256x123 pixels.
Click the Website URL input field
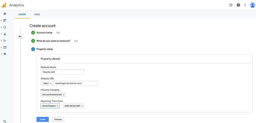(x=76, y=83)
